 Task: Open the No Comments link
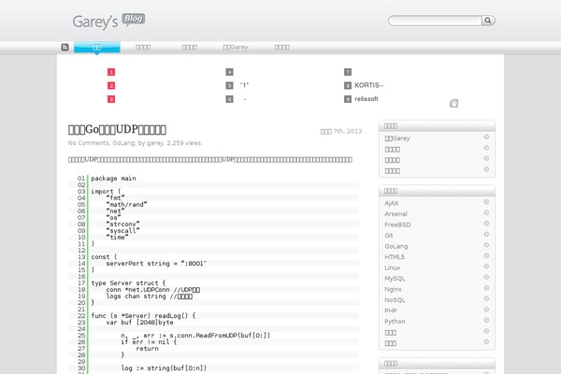click(x=89, y=143)
